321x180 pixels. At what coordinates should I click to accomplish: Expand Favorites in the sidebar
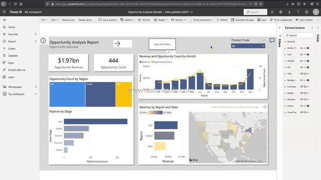point(36,34)
